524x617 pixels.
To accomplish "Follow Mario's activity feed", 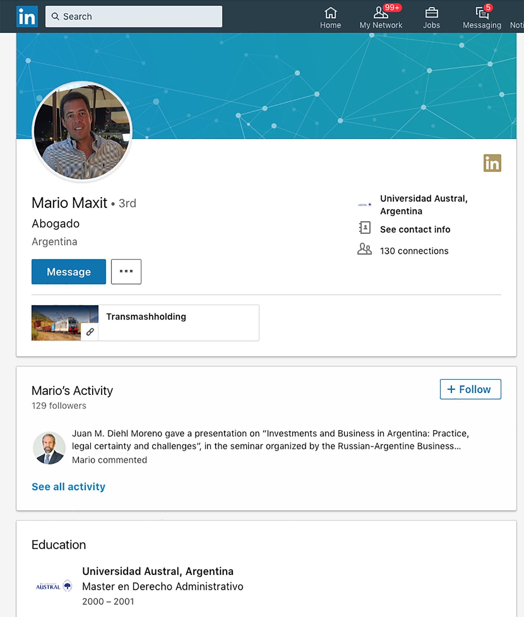I will pos(470,389).
